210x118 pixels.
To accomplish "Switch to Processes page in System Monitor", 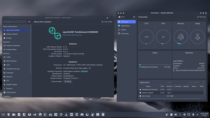I will click(127, 33).
